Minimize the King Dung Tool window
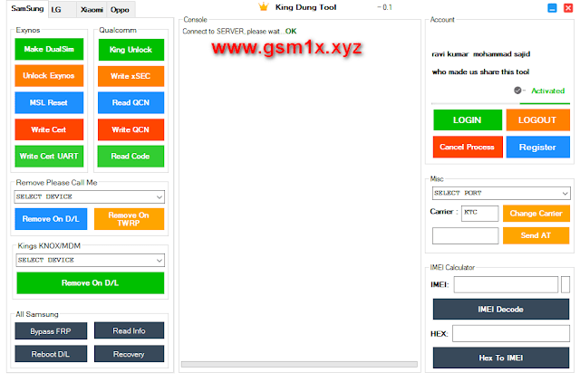580x382 pixels. click(x=552, y=8)
